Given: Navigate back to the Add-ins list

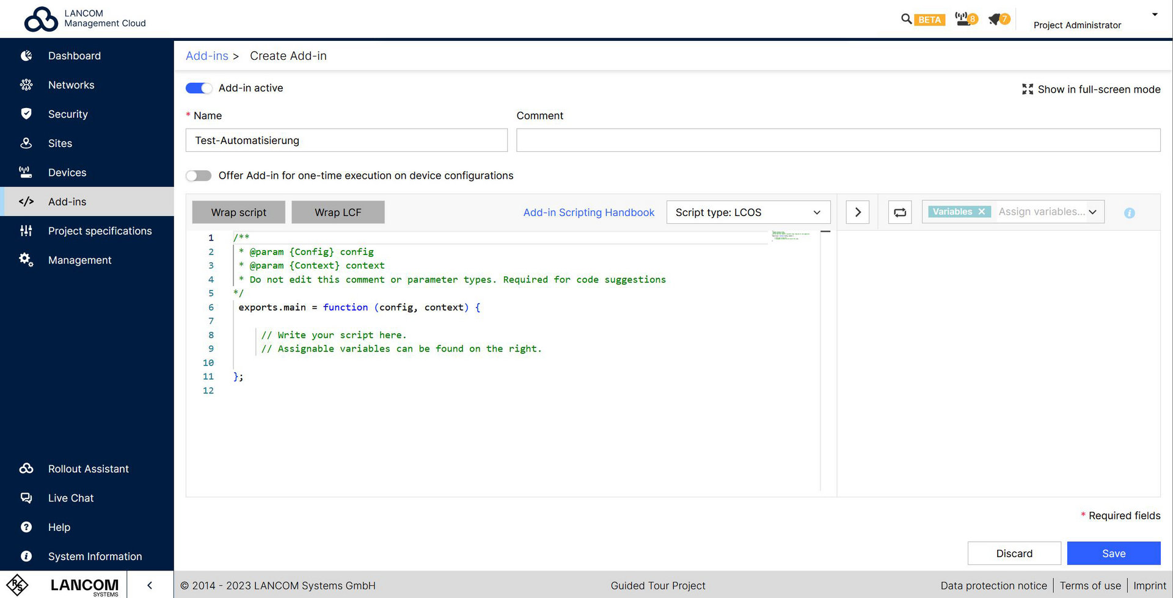Looking at the screenshot, I should pos(206,56).
